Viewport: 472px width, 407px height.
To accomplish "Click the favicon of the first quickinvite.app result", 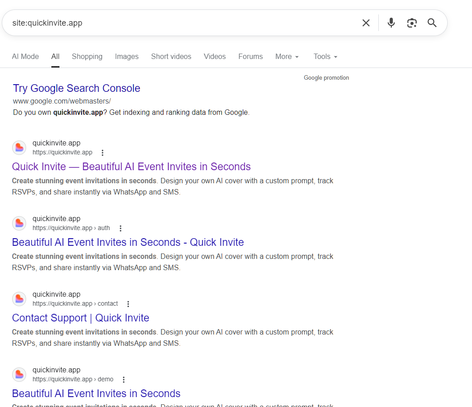I will (19, 147).
